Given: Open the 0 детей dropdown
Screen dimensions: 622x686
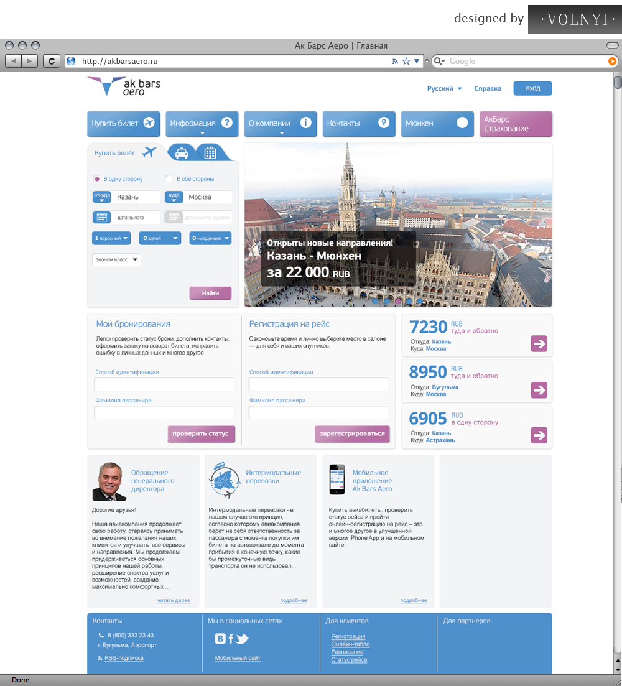Looking at the screenshot, I should (x=160, y=238).
